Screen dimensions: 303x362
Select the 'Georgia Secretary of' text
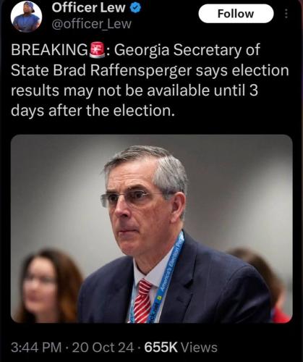[x=187, y=51]
